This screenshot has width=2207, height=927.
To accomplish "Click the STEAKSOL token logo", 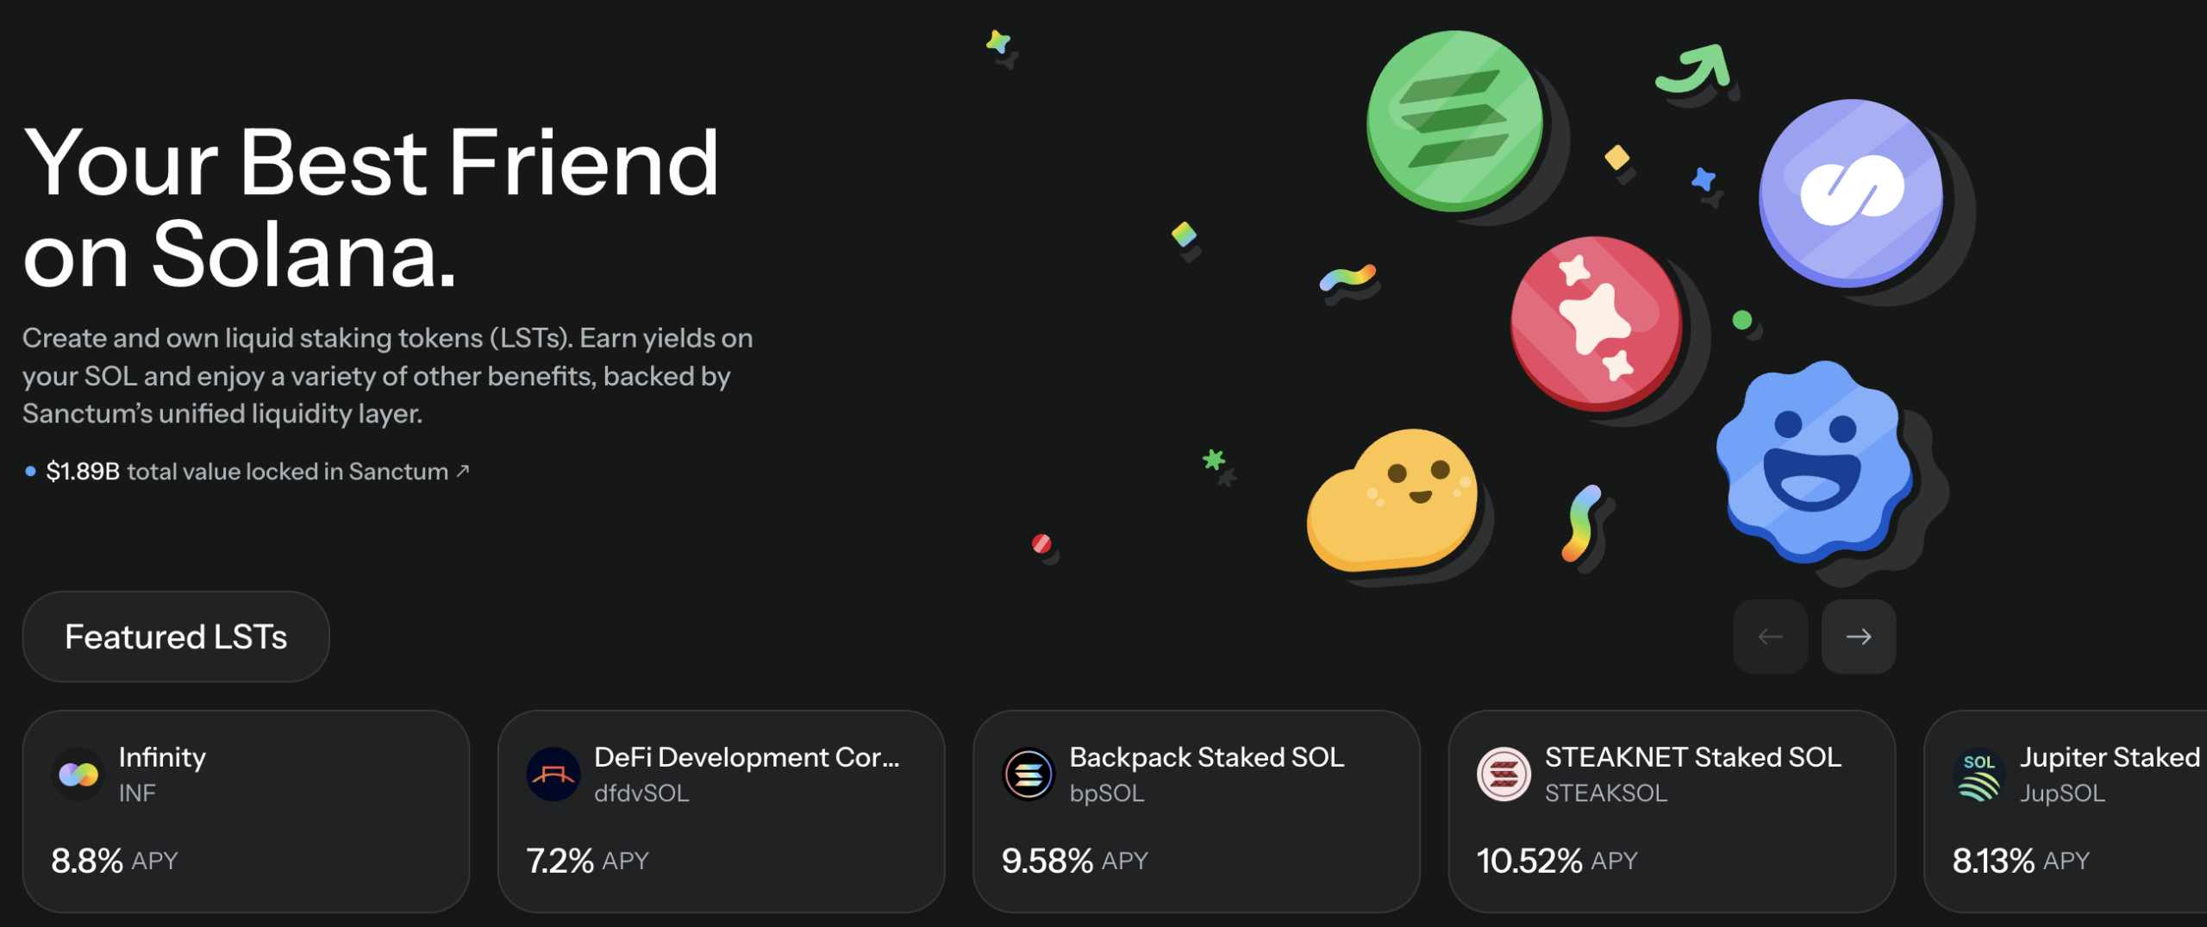I will (1504, 774).
